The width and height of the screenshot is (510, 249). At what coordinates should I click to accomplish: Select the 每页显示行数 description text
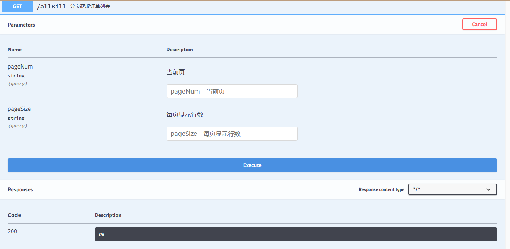(x=185, y=115)
